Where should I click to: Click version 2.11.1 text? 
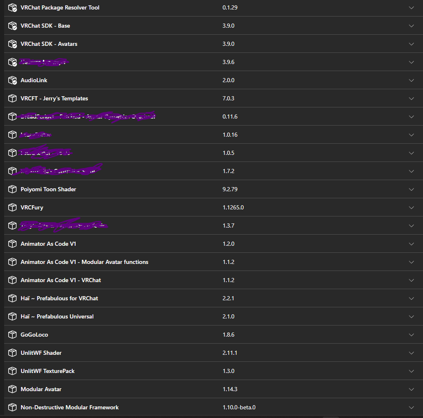point(230,353)
